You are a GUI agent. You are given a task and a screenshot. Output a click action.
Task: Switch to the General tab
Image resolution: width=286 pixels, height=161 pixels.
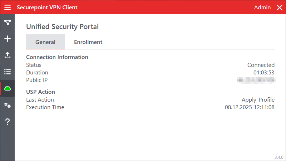coord(45,42)
